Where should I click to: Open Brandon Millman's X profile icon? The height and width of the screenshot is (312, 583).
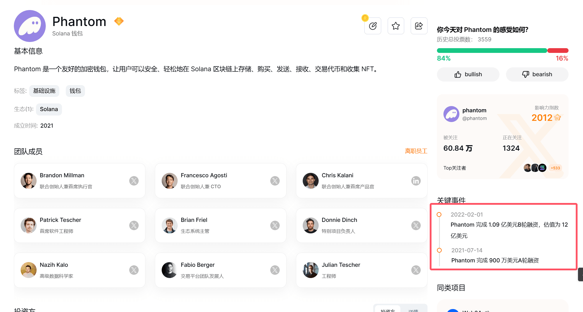[134, 181]
